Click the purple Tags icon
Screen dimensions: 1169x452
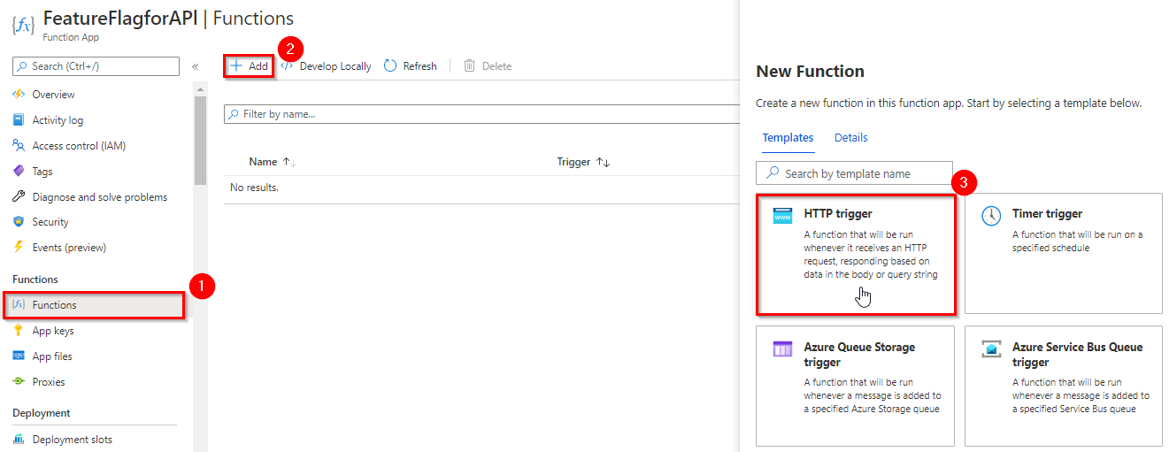coord(19,172)
